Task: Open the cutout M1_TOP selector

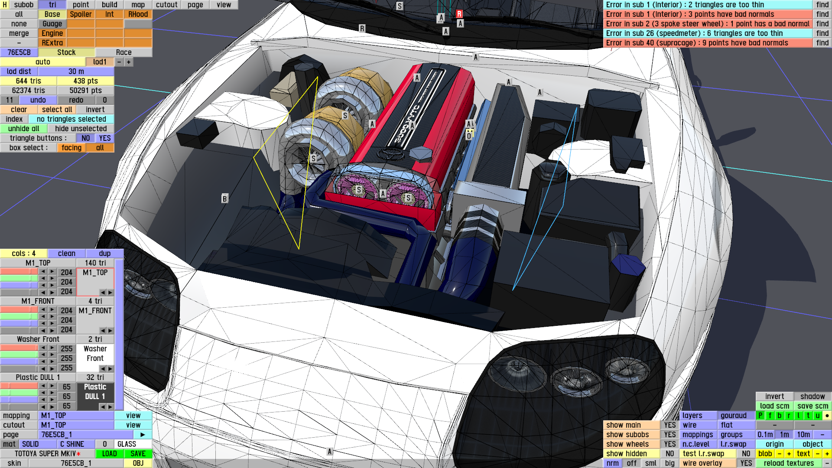Action: coord(77,425)
